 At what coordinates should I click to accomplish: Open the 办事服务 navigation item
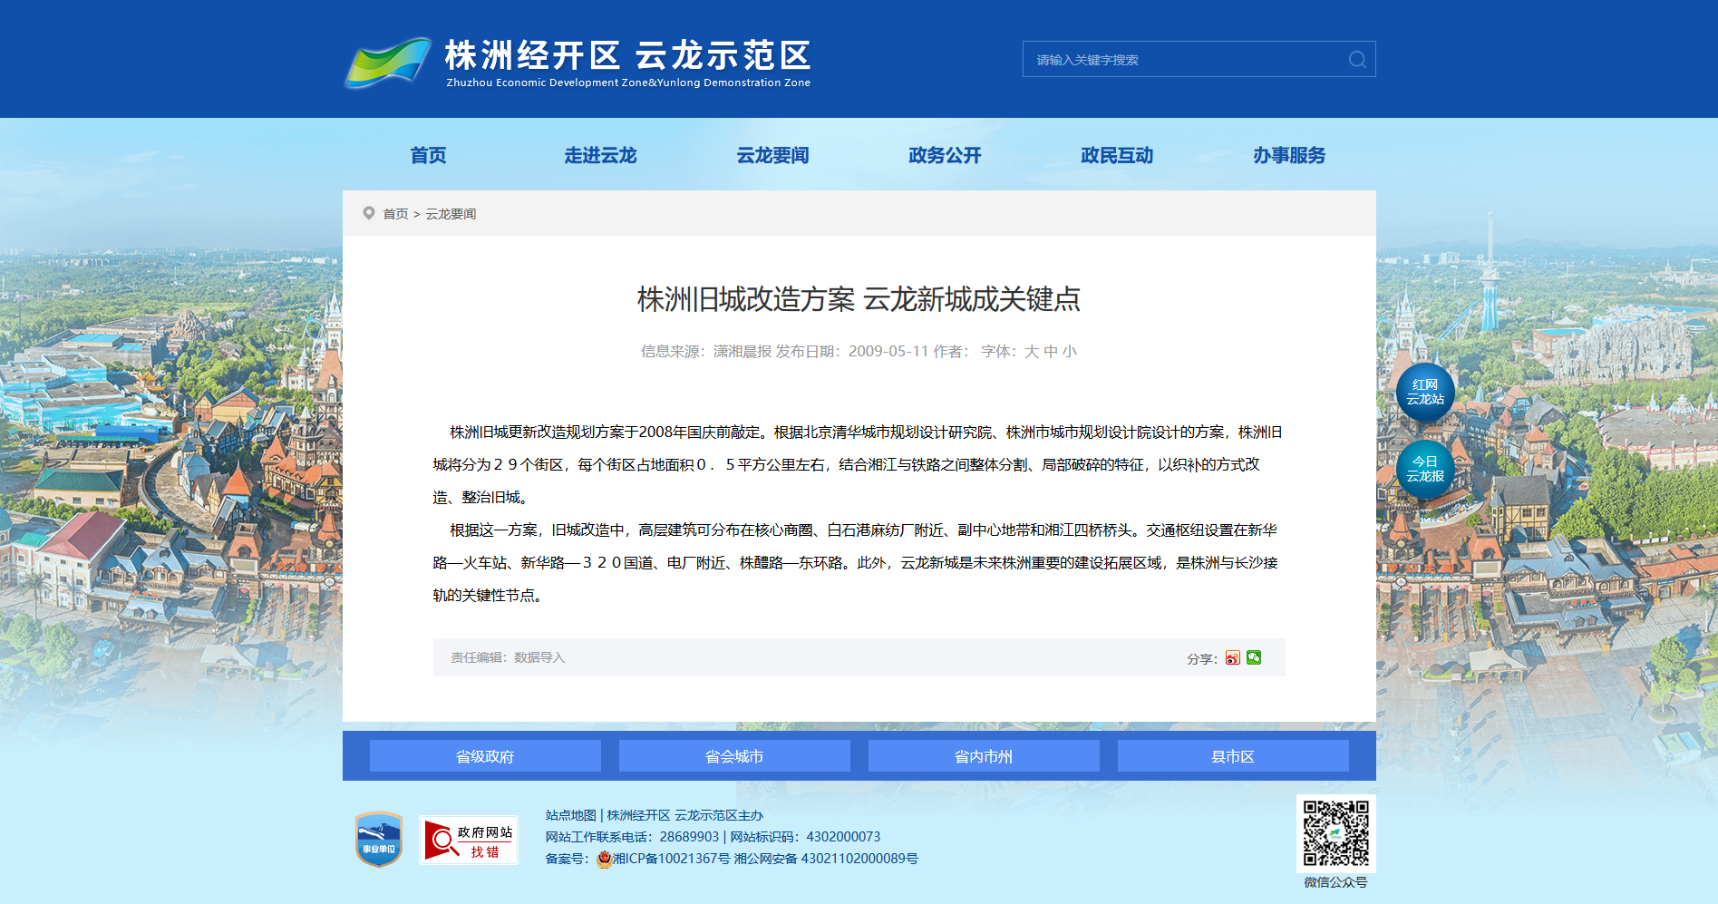pos(1289,155)
